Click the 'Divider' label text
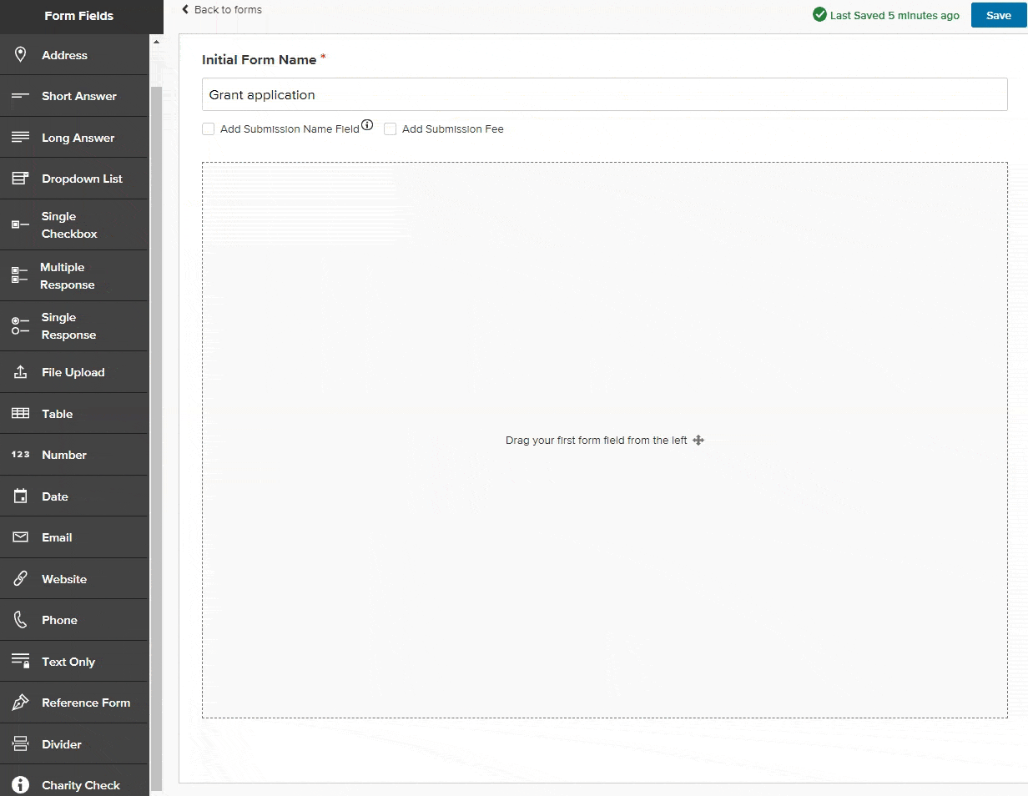 [62, 744]
